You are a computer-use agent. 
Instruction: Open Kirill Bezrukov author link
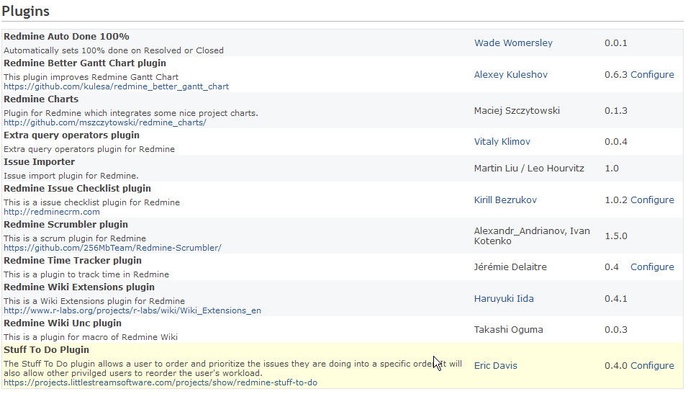505,200
